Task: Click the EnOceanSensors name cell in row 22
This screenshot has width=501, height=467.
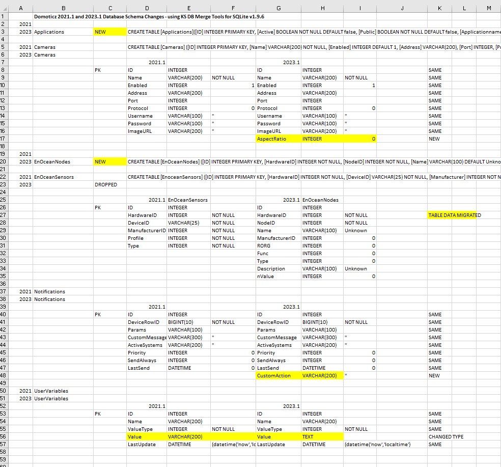Action: [x=63, y=177]
